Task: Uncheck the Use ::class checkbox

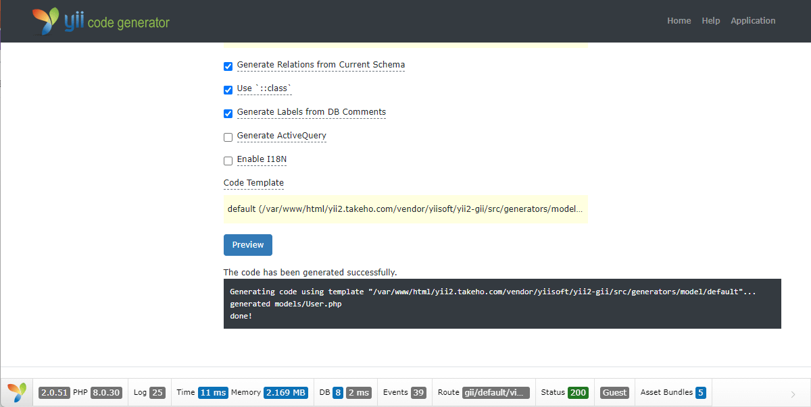Action: 228,90
